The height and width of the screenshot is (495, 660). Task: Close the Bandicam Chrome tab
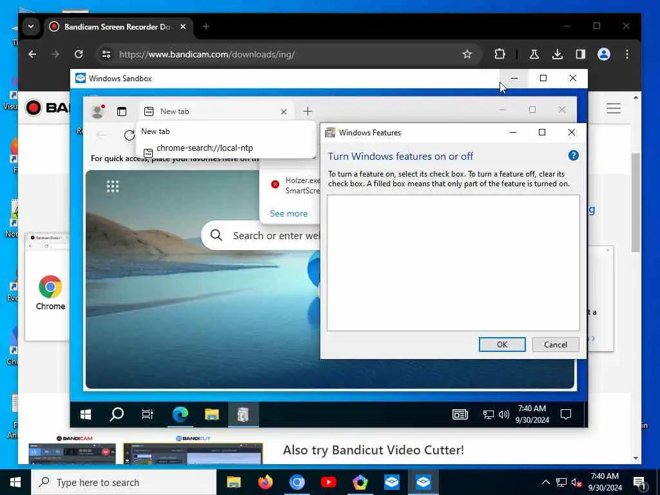183,26
